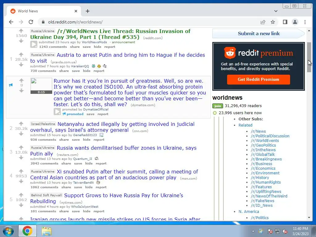Screen dimensions: 316x237
Task: Upvote the Netanyahu acted illegally post
Action: click(x=21, y=123)
